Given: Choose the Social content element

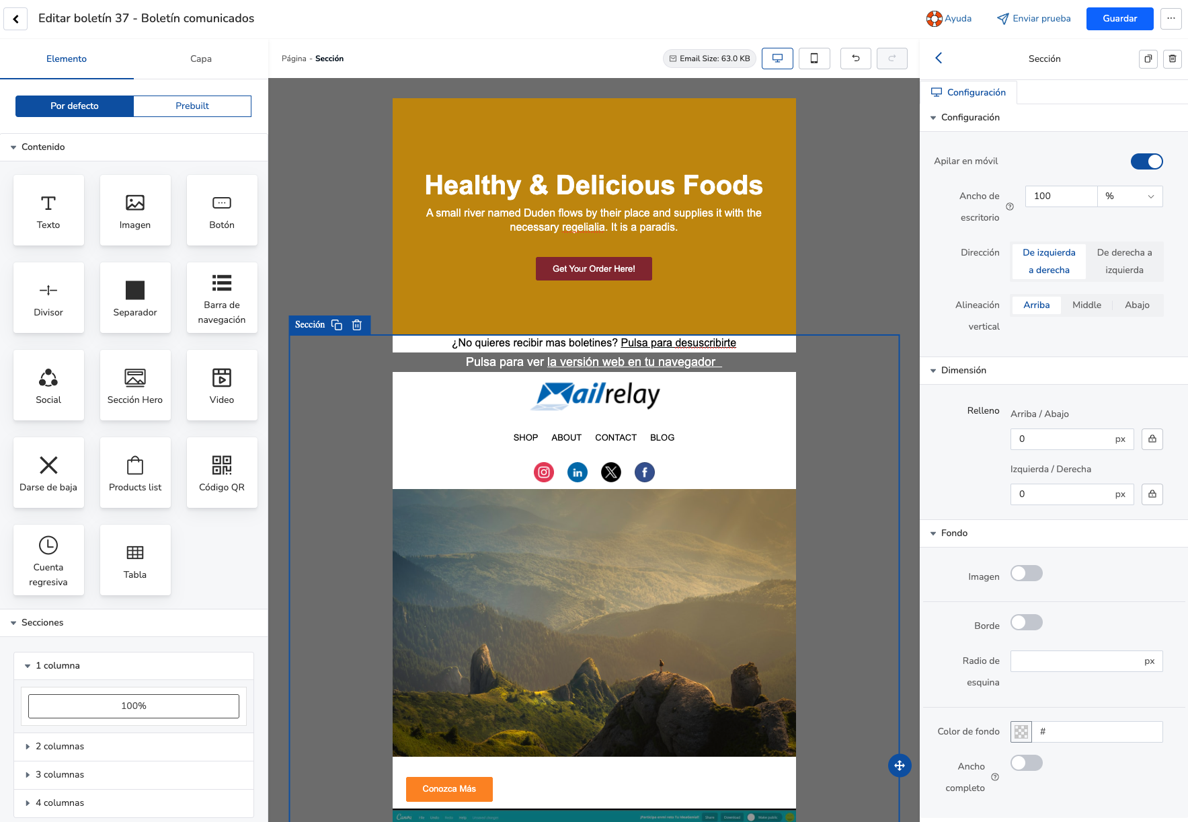Looking at the screenshot, I should point(48,385).
